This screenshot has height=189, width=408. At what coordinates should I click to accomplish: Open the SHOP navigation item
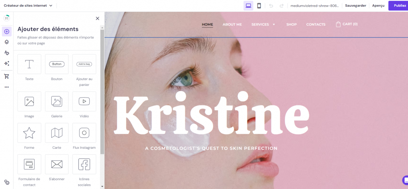tap(291, 24)
